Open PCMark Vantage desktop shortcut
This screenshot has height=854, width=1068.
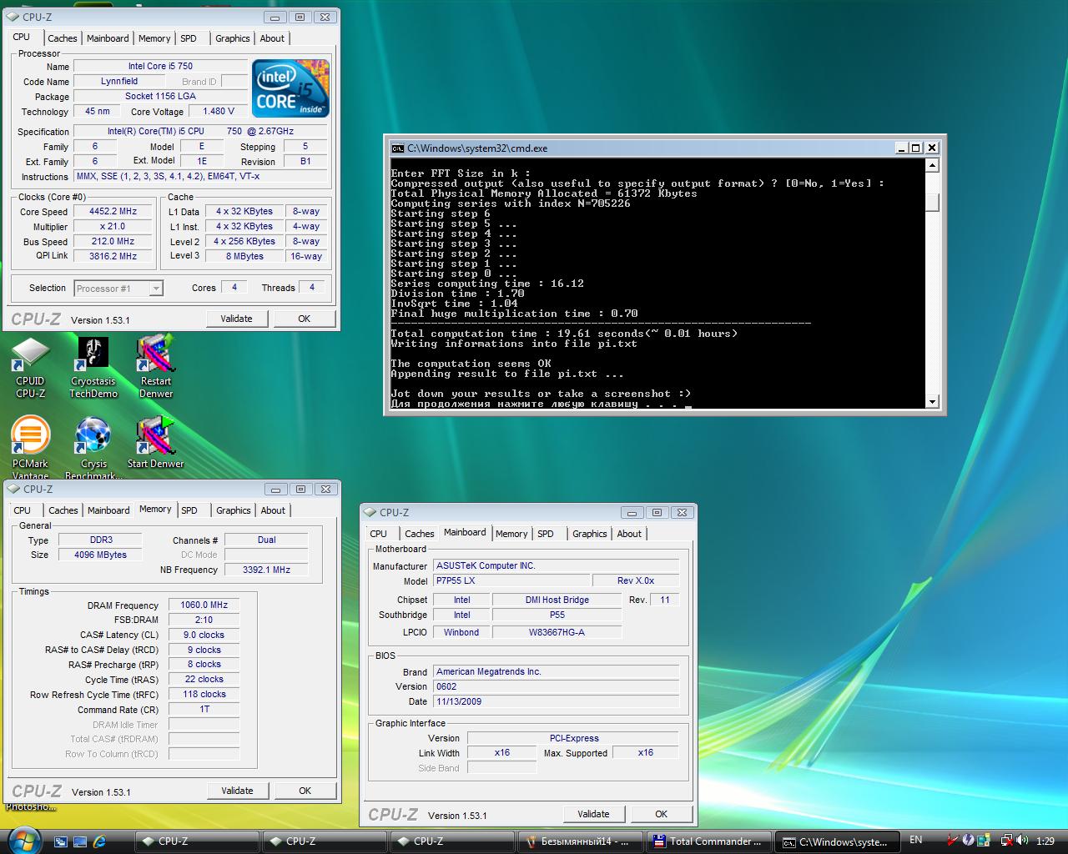[x=30, y=447]
